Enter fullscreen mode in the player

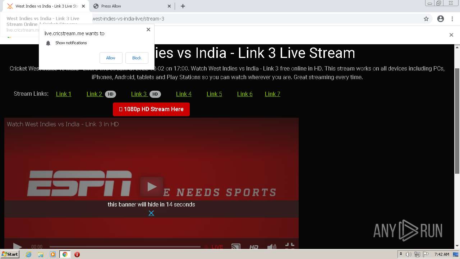[x=290, y=246]
